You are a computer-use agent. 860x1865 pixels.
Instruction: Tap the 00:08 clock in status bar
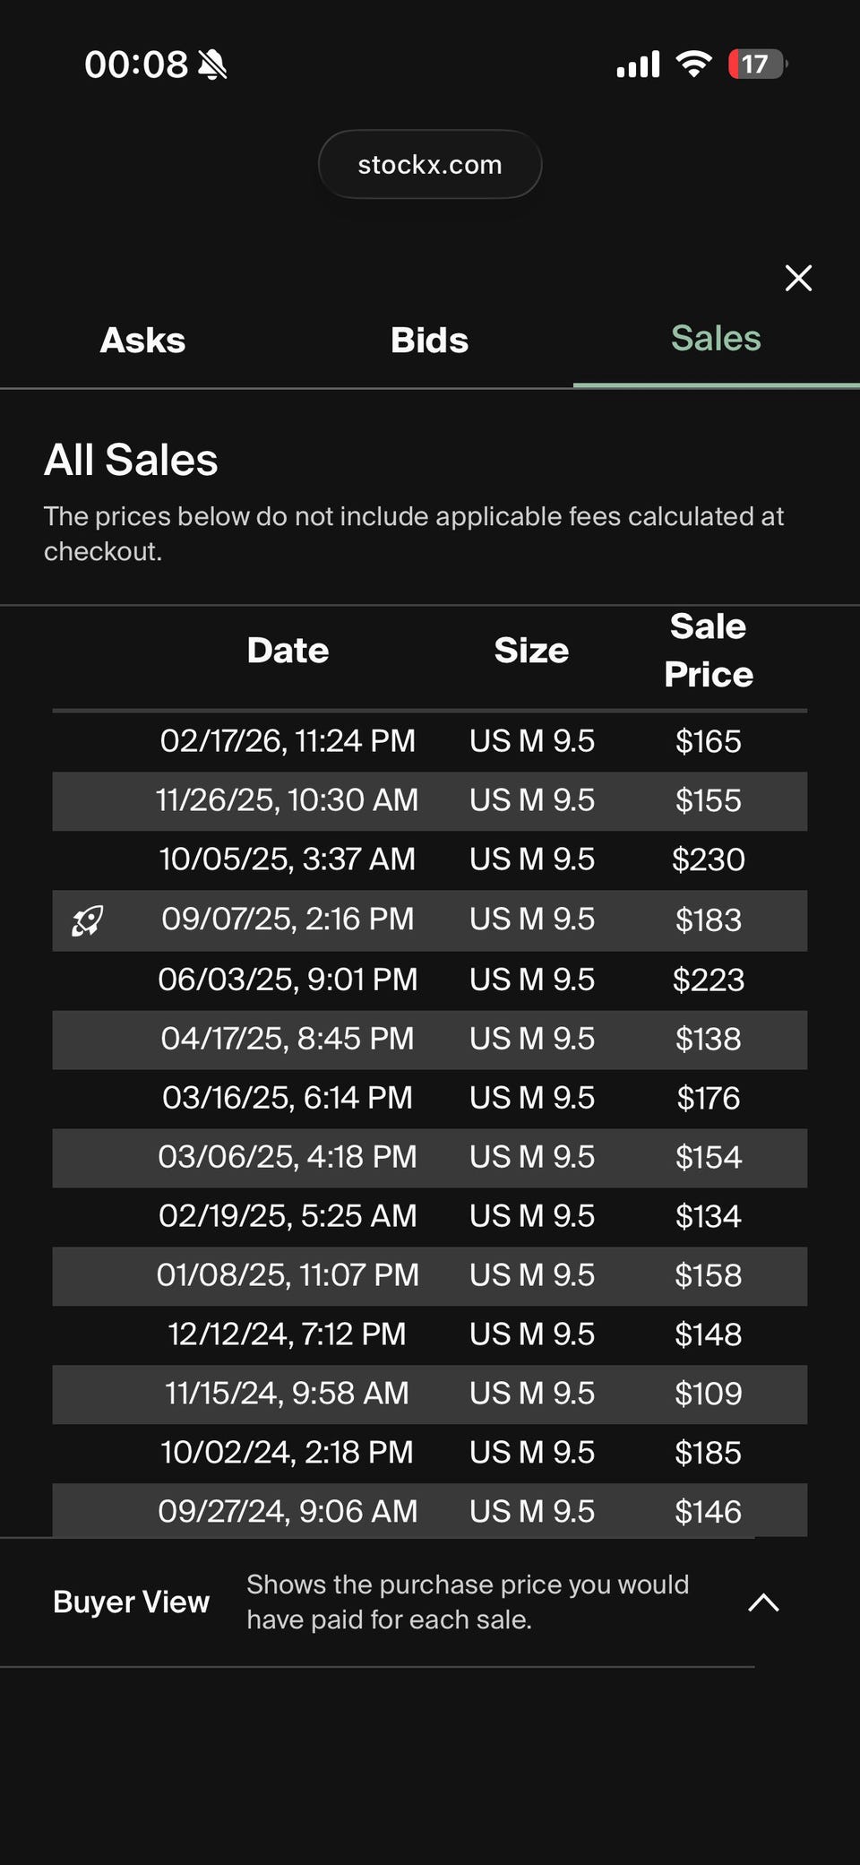pos(136,65)
